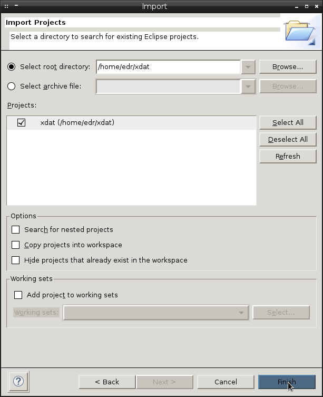The width and height of the screenshot is (323, 397).
Task: Check Hide projects that already exist
Action: coord(15,260)
